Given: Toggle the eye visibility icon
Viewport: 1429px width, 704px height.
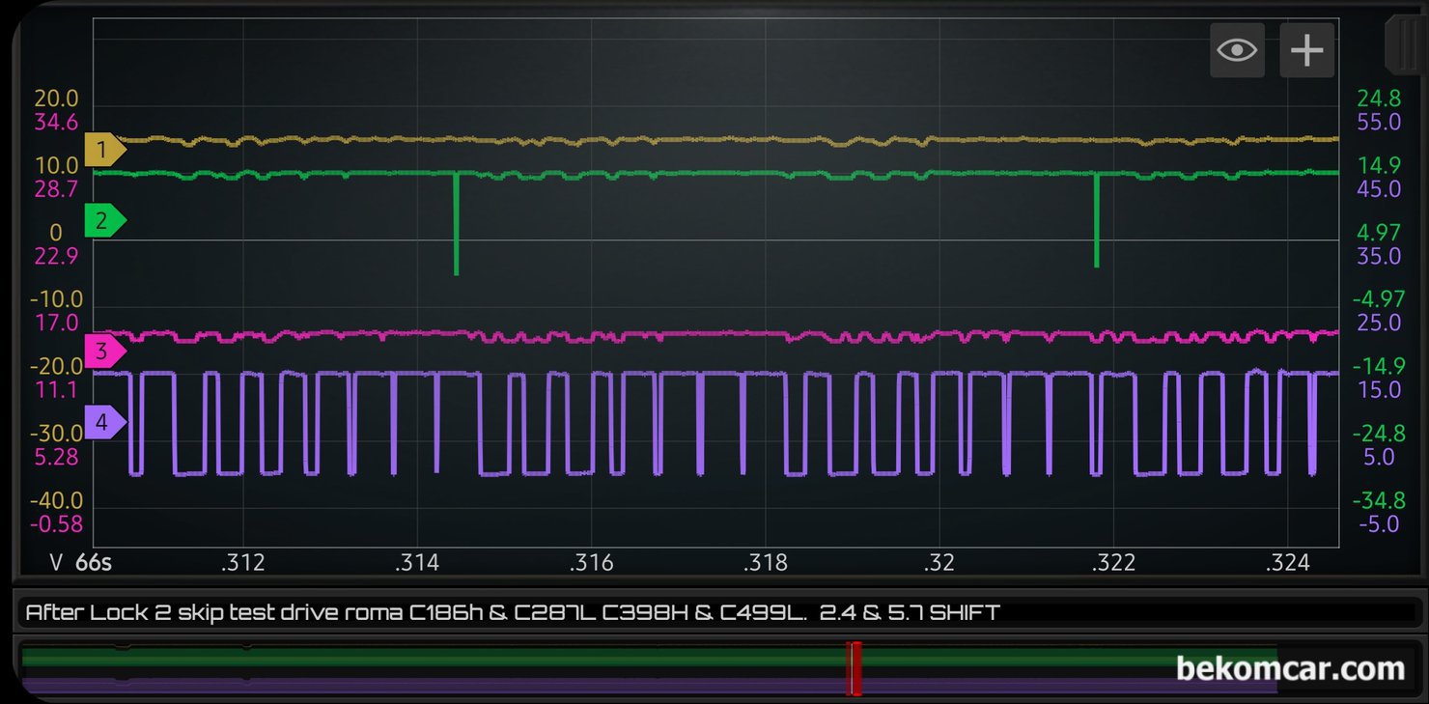Looking at the screenshot, I should [x=1237, y=50].
